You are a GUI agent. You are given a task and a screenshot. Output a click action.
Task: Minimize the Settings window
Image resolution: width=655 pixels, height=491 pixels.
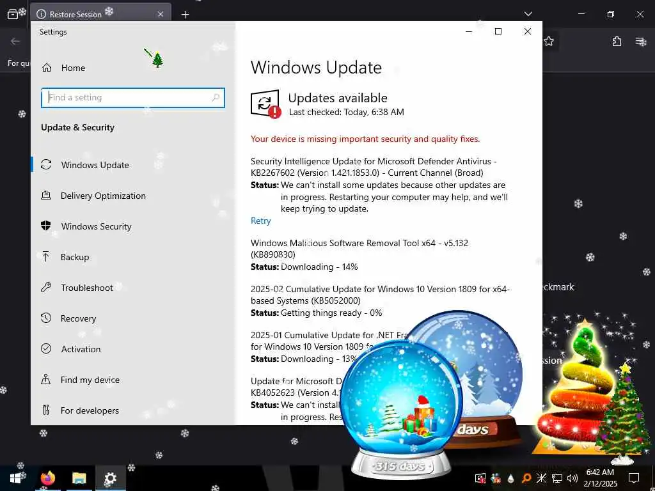[x=469, y=31]
